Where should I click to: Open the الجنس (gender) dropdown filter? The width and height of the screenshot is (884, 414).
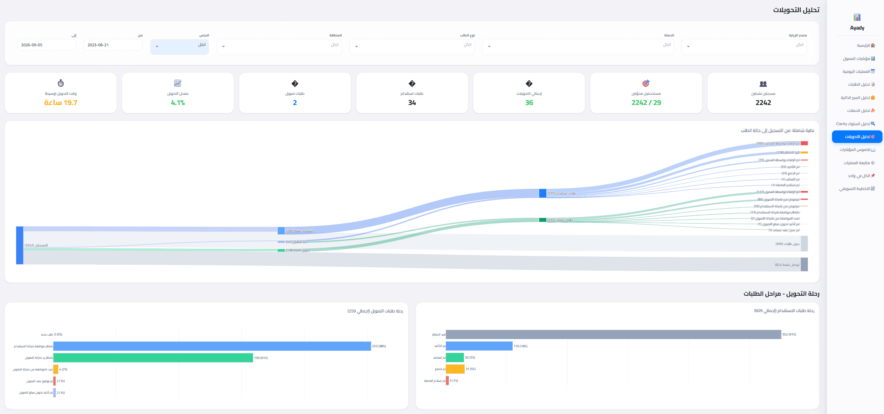179,47
